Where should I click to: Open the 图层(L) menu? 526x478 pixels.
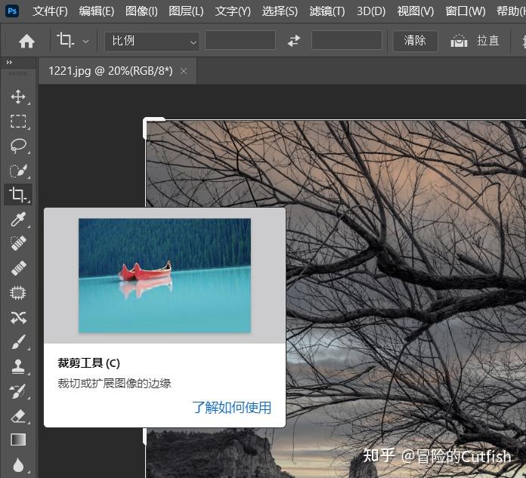tap(186, 11)
